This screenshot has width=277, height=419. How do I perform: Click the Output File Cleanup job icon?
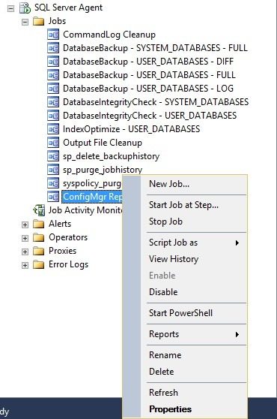pyautogui.click(x=53, y=143)
